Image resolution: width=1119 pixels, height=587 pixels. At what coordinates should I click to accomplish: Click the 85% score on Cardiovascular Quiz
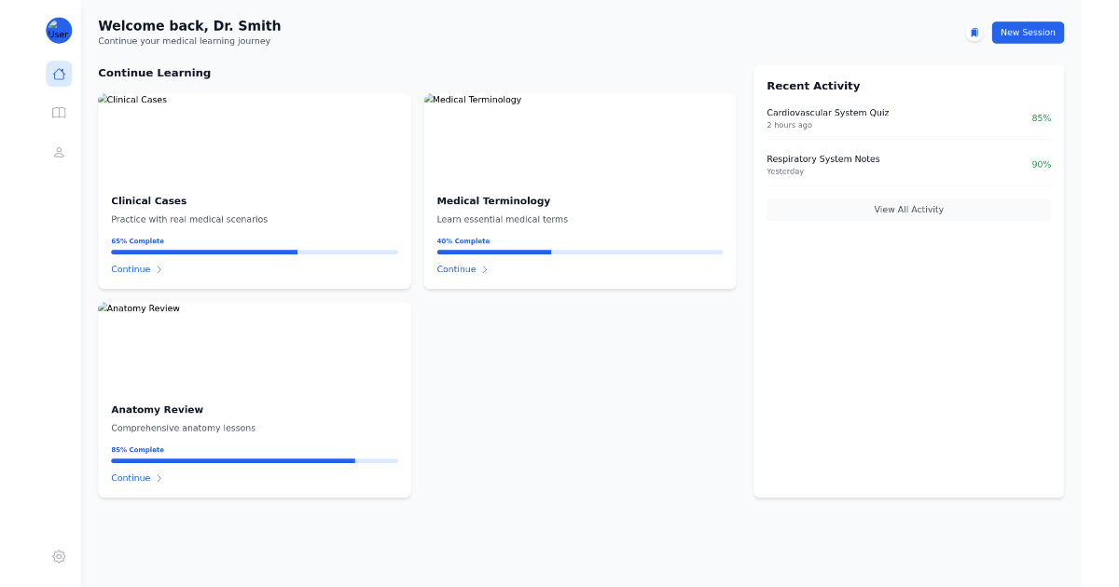tap(1042, 117)
